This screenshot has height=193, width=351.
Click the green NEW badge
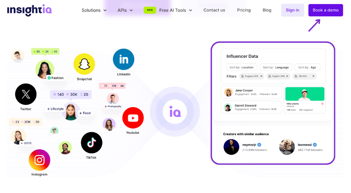[150, 10]
